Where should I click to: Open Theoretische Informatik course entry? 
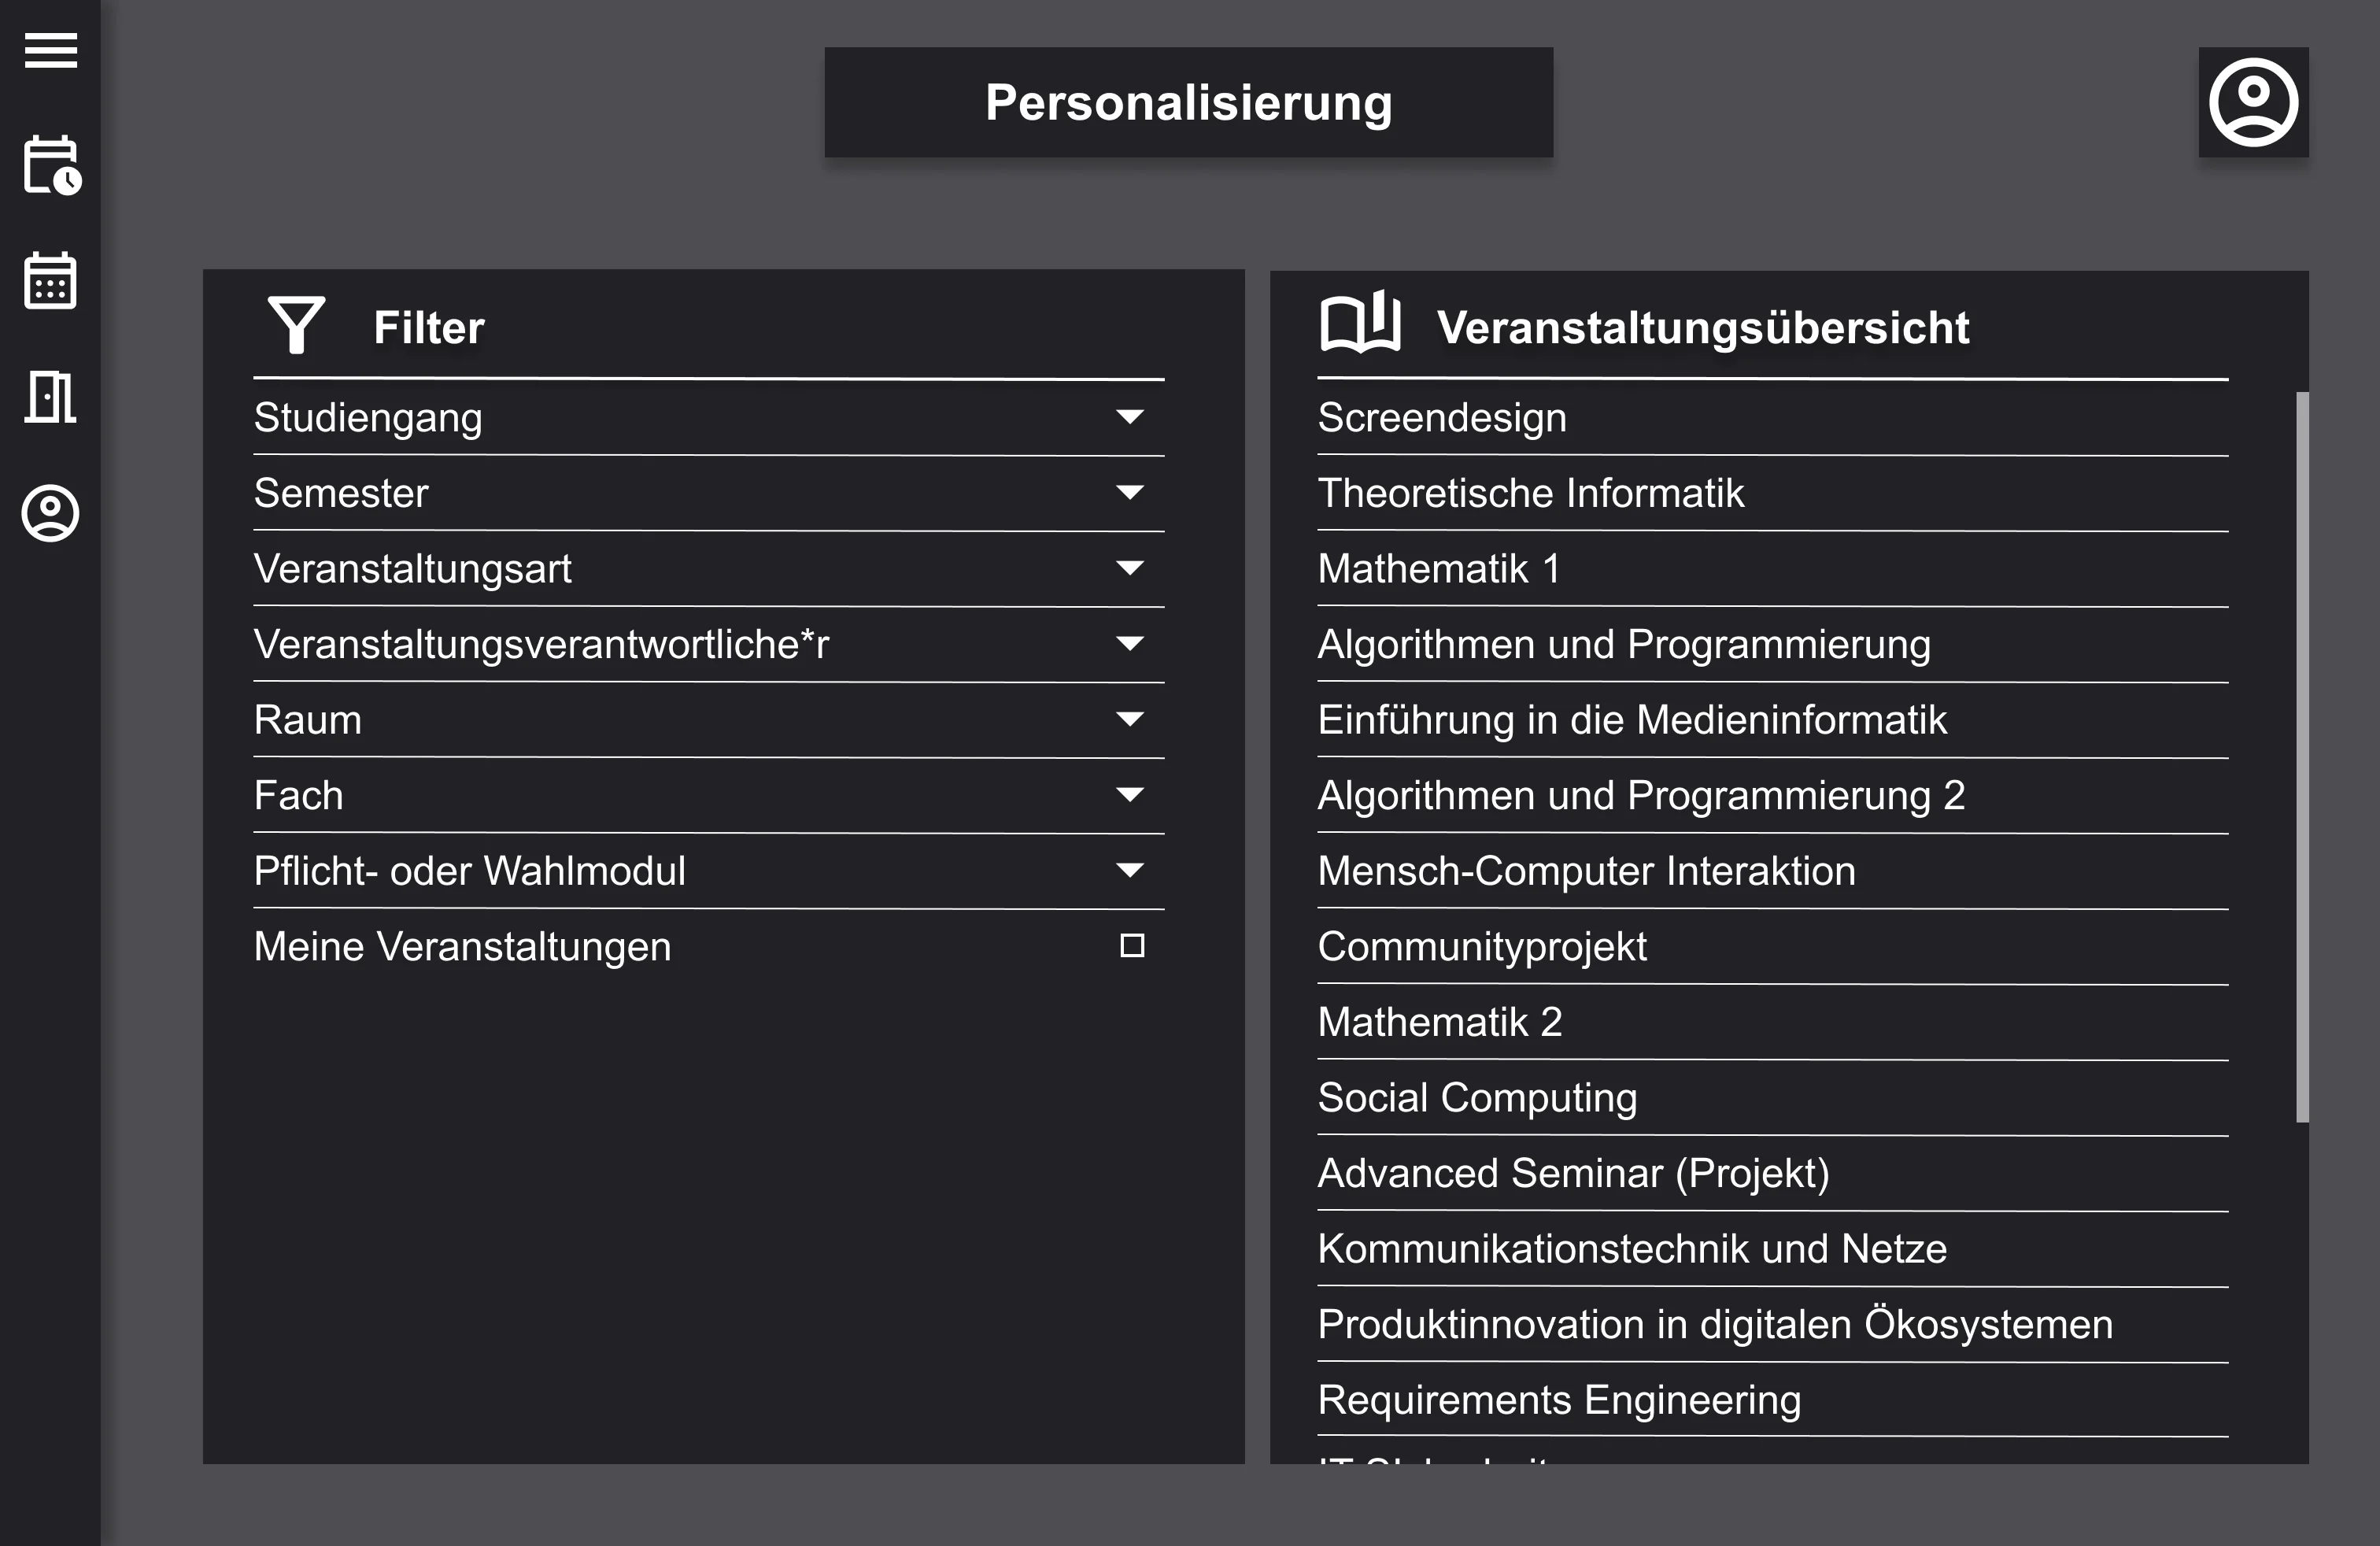click(x=1530, y=493)
